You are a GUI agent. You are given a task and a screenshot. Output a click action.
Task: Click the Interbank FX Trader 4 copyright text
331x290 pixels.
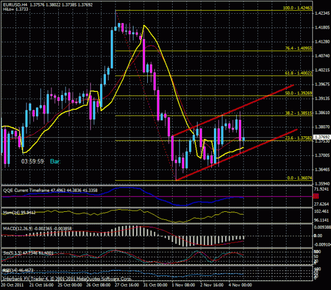tap(67, 279)
